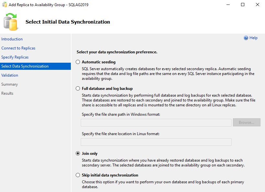Click the database synchronization header icon
The height and width of the screenshot is (192, 265).
point(11,22)
